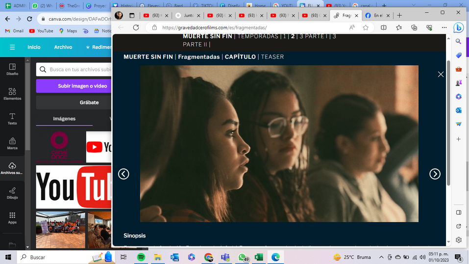
Task: Open Canva Apps panel
Action: click(12, 218)
